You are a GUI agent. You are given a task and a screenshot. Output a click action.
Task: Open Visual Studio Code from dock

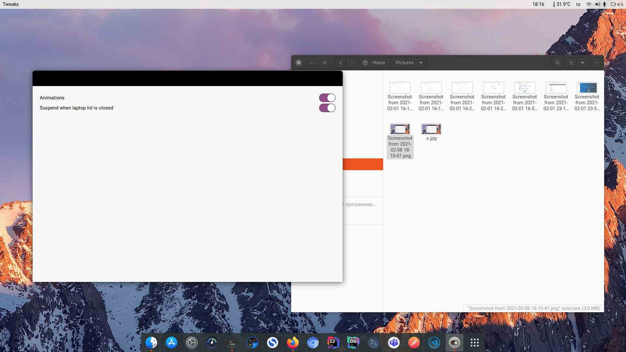click(434, 343)
